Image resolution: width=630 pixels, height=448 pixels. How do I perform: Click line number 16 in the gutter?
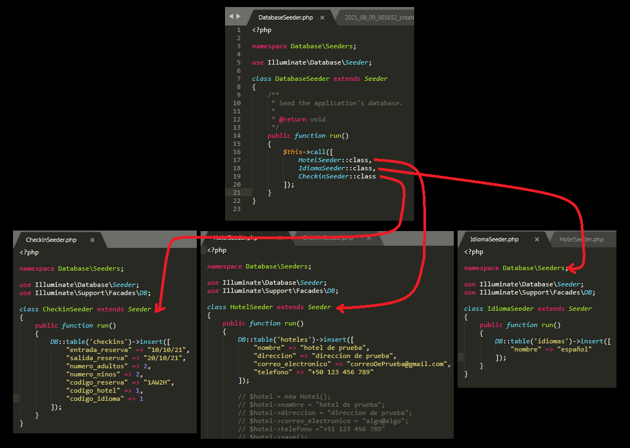[237, 152]
